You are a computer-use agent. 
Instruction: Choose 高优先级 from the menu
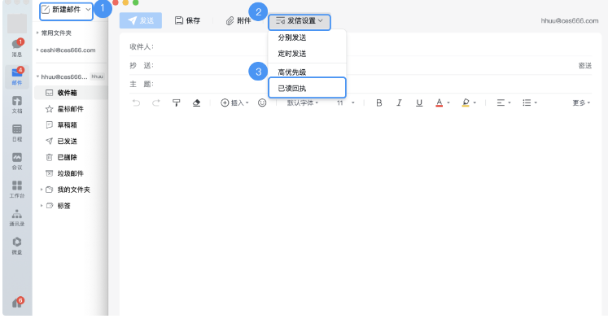coord(292,72)
